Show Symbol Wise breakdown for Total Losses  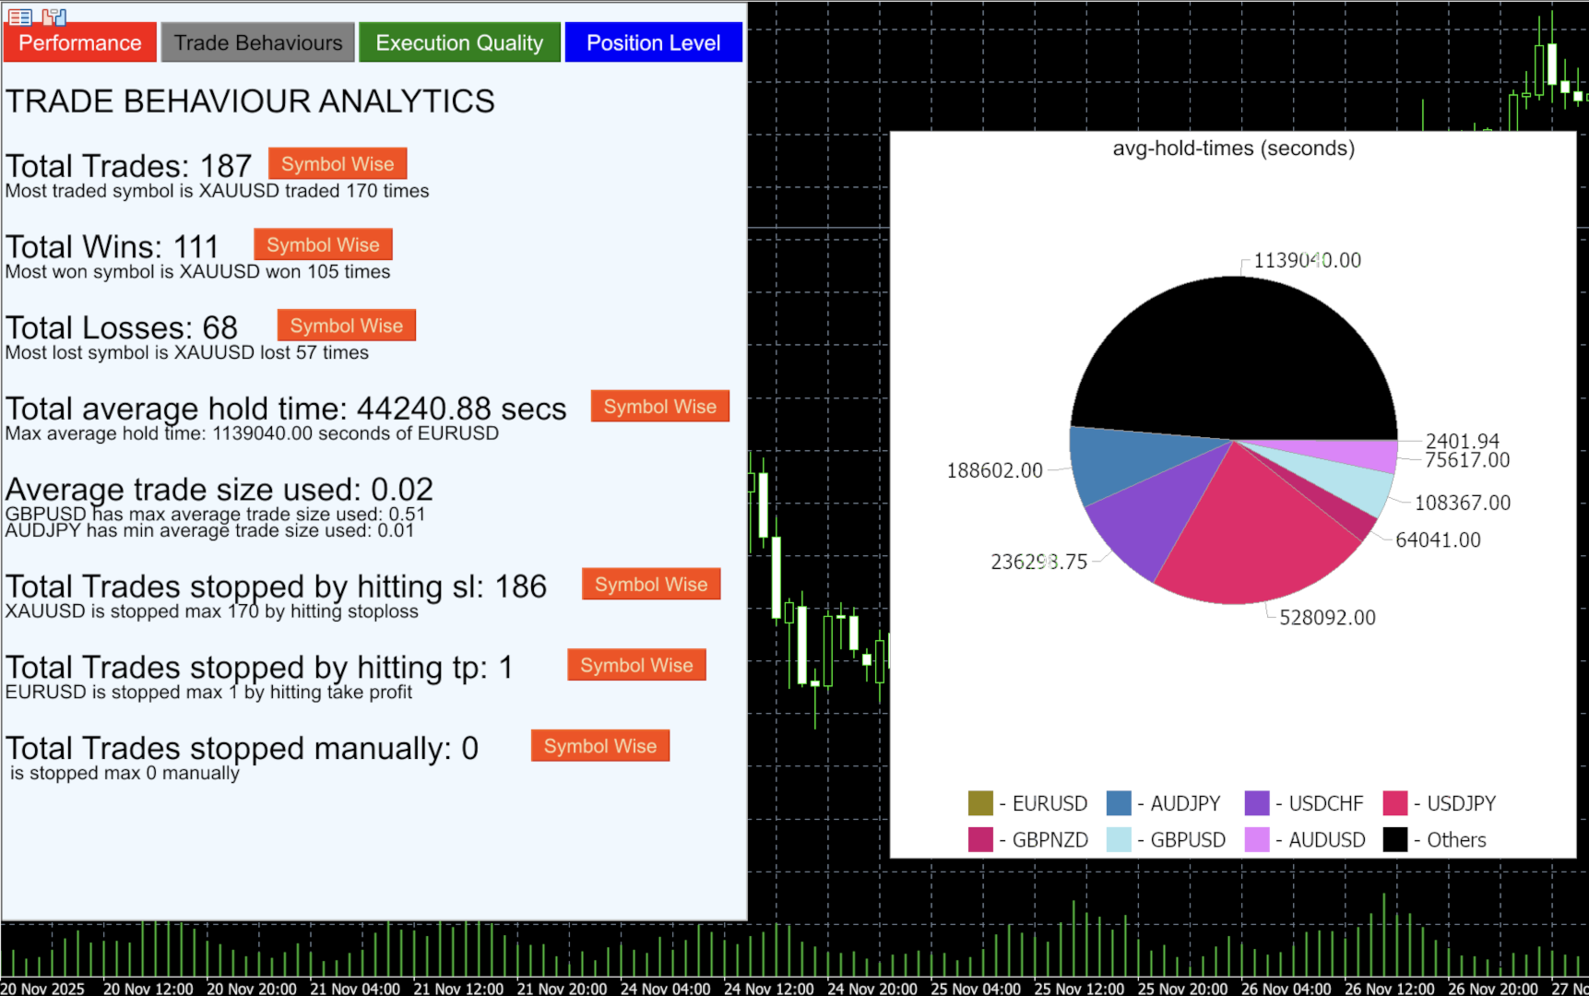point(347,325)
